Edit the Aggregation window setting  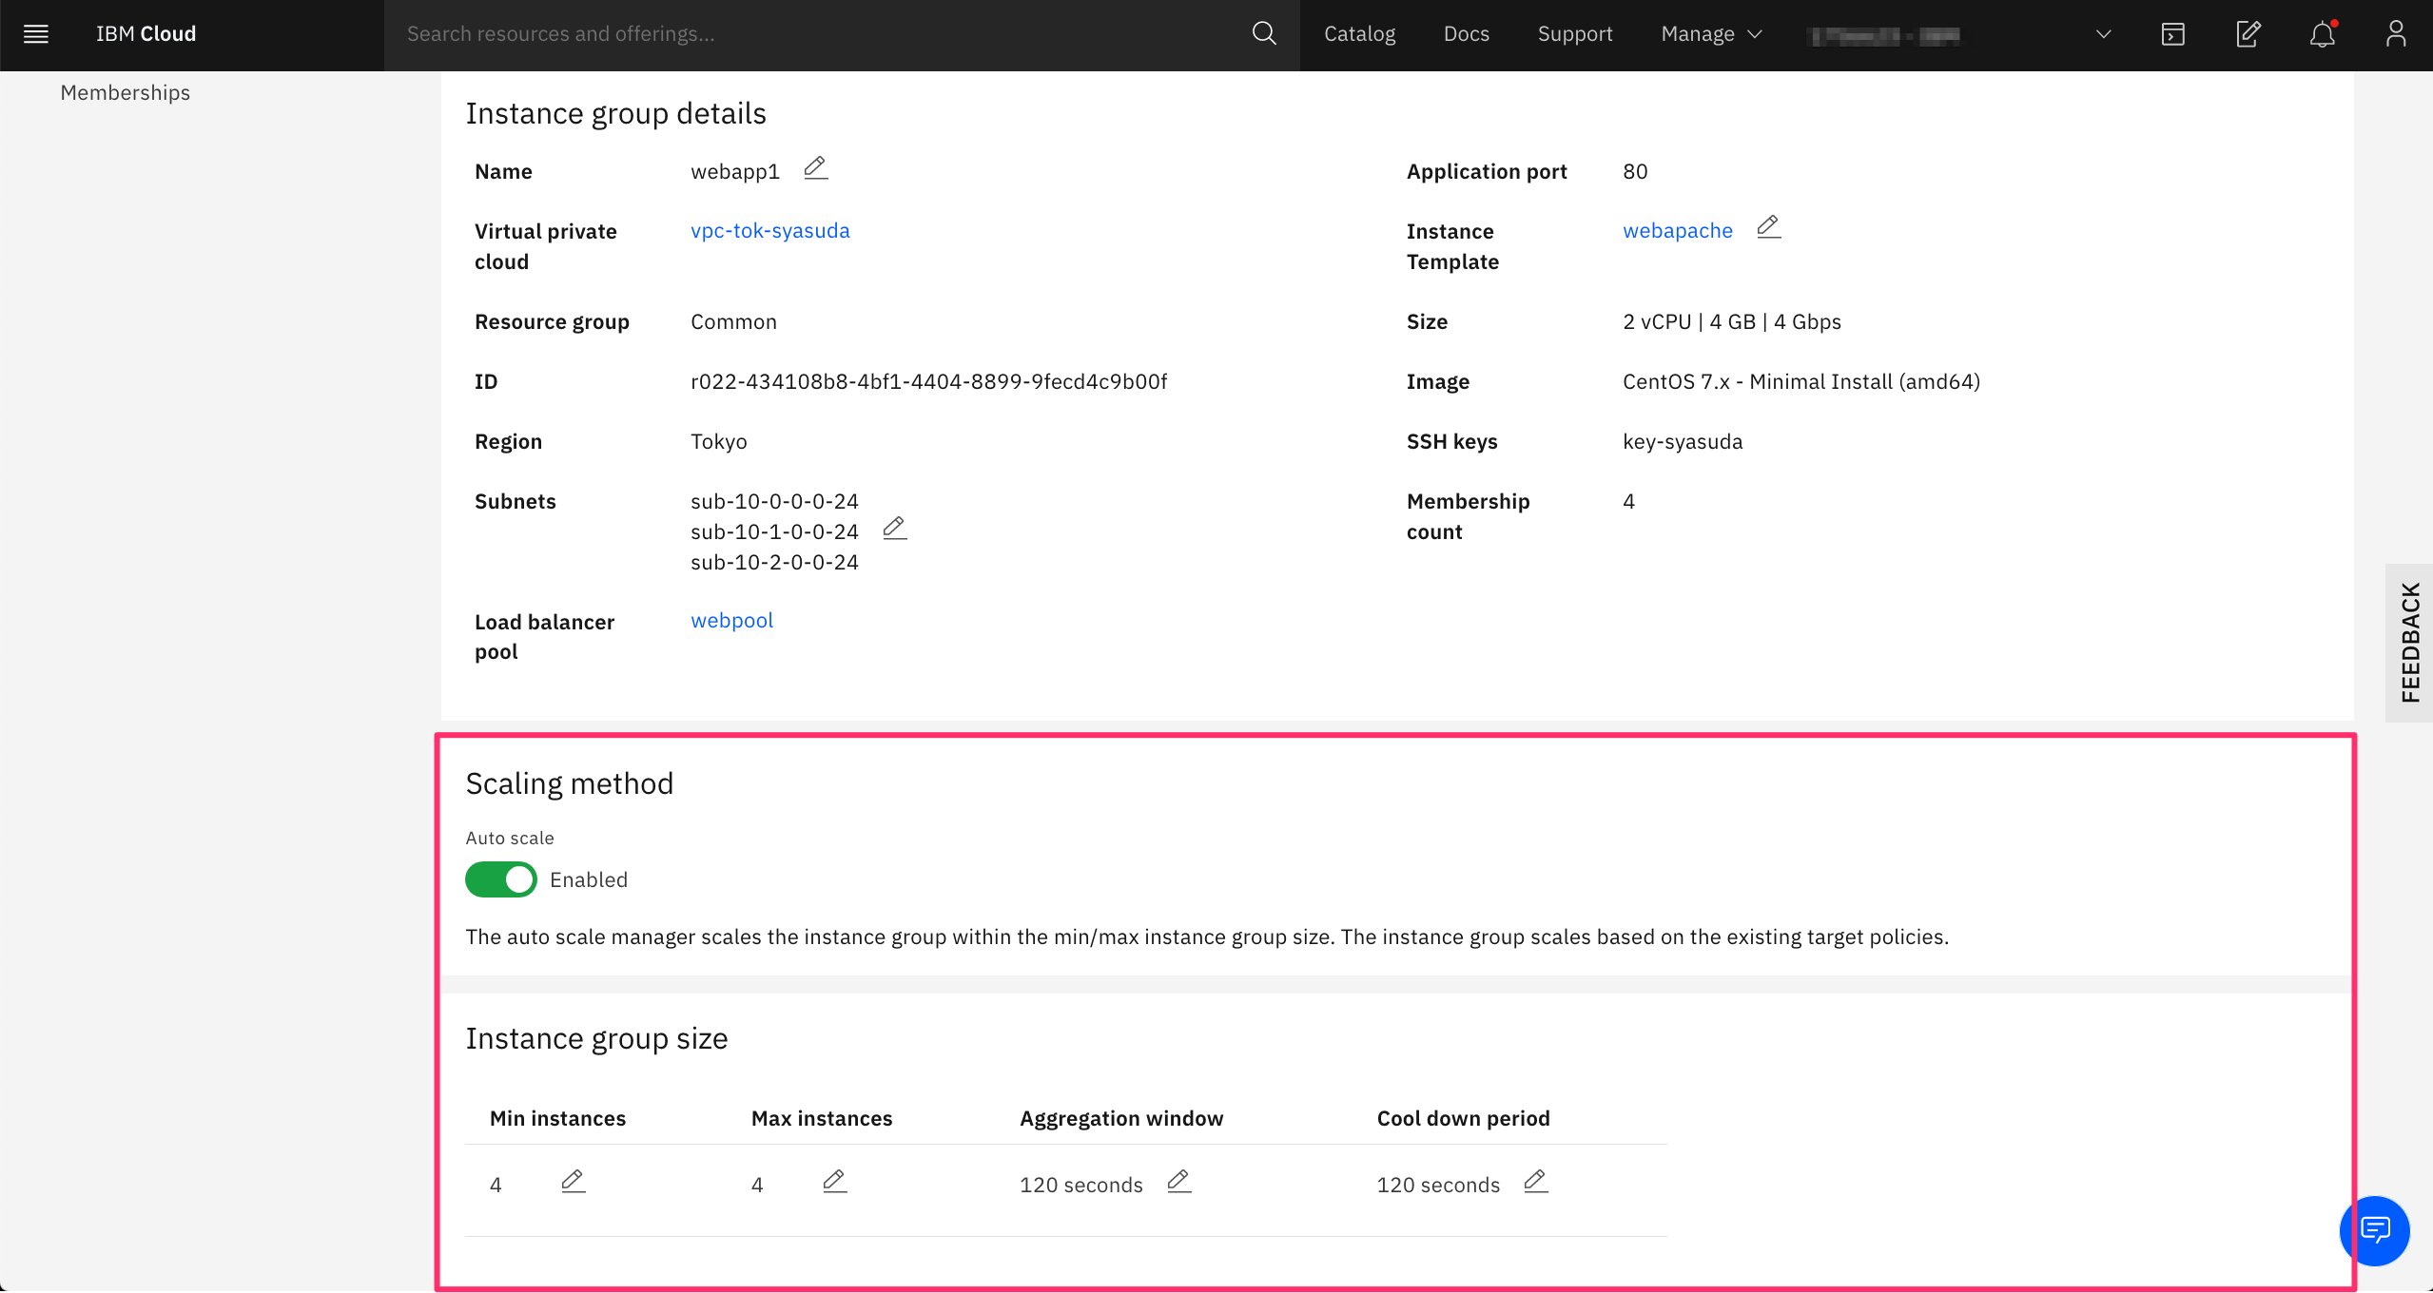coord(1178,1182)
